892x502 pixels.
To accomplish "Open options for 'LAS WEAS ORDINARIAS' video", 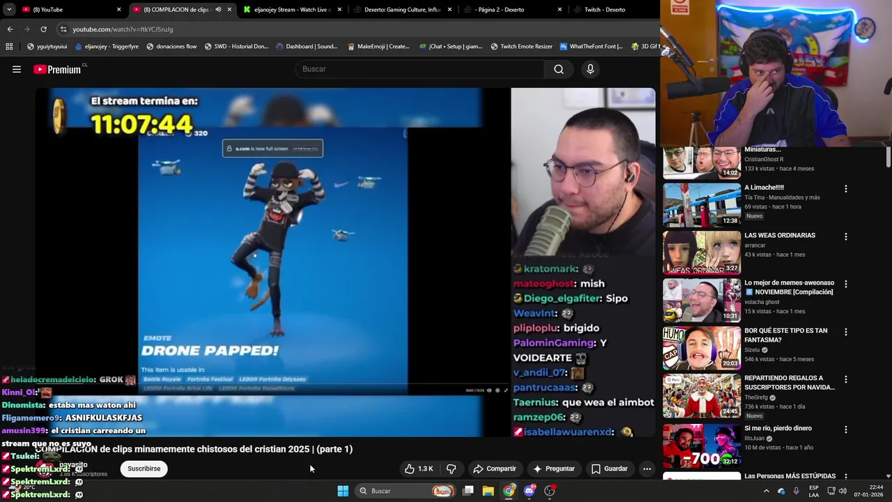I will coord(846,237).
